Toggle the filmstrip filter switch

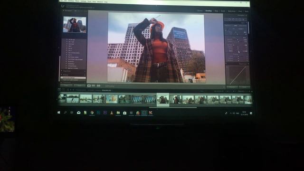click(x=252, y=91)
